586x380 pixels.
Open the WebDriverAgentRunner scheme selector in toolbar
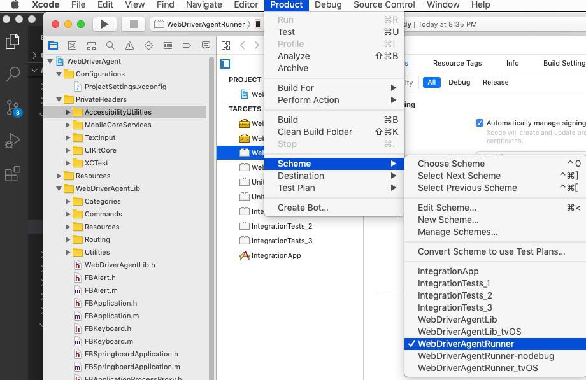200,24
